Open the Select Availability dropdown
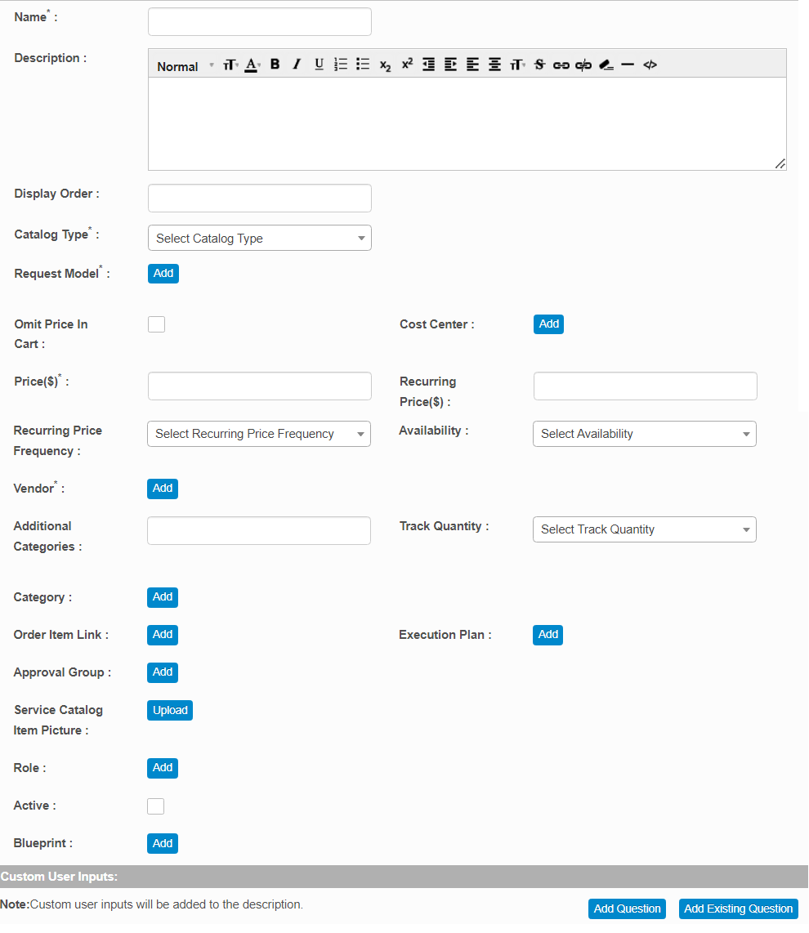 [x=644, y=434]
